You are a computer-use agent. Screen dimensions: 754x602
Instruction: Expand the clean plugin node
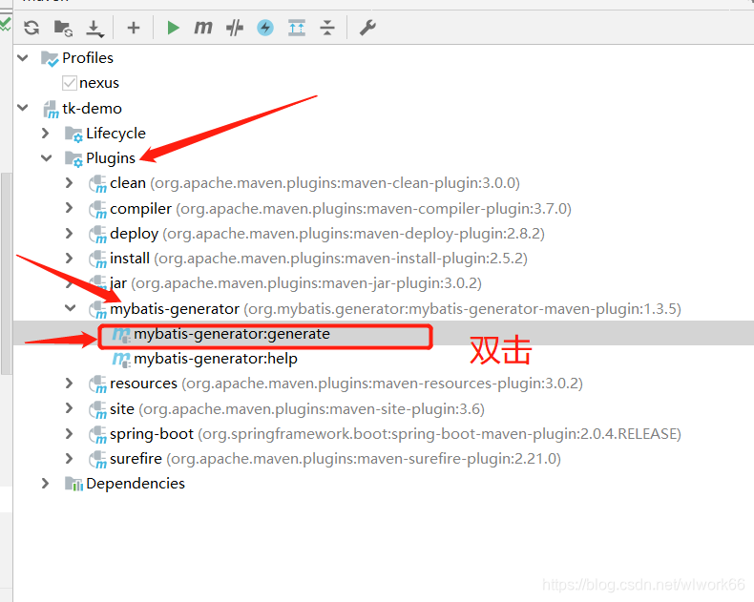[x=70, y=183]
